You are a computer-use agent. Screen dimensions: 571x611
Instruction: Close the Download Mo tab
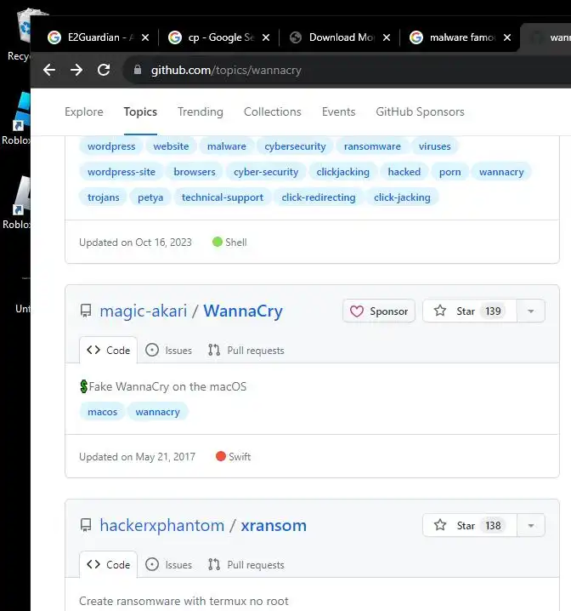387,37
